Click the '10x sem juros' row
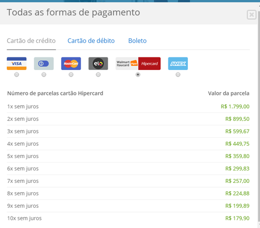Image resolution: width=260 pixels, height=228 pixels. [128, 219]
